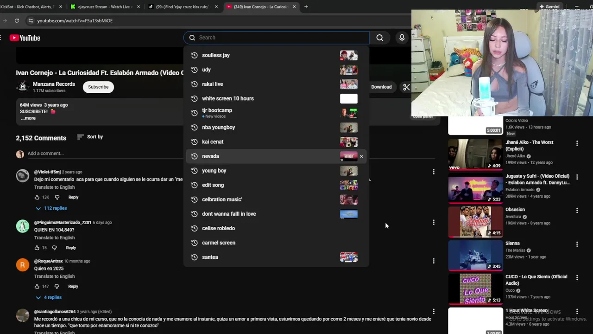Open the Manzana Records channel link

(54, 84)
